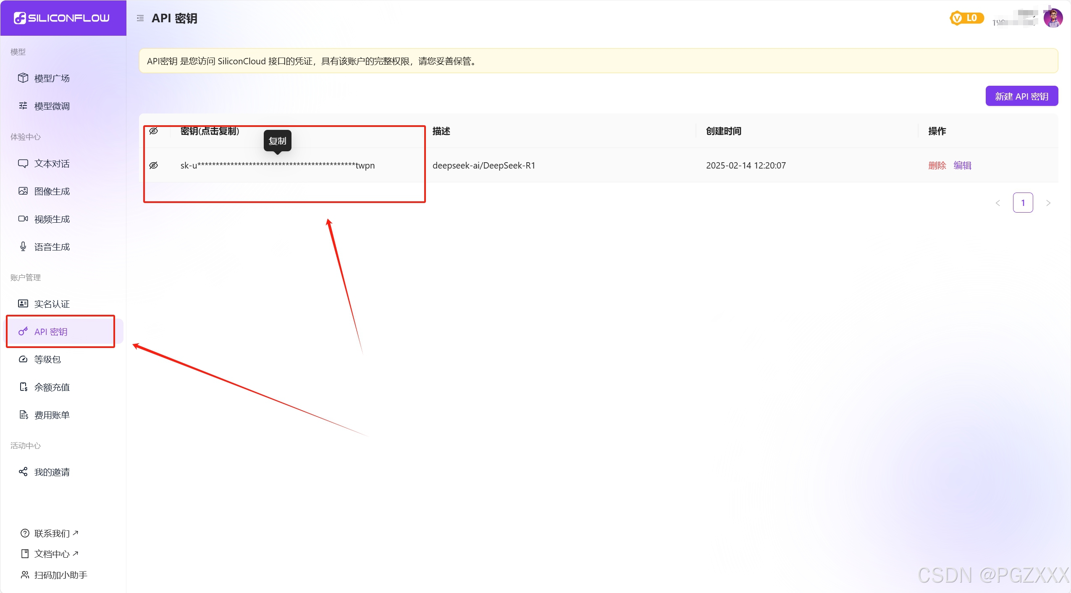Viewport: 1071px width, 593px height.
Task: Open the 文本对话 menu item
Action: (x=52, y=163)
